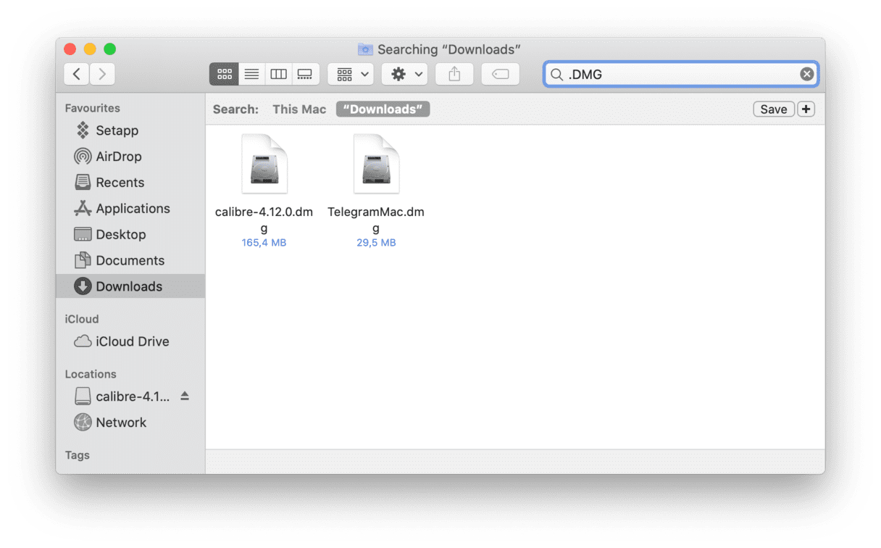
Task: Close the Finder window with red button
Action: tap(70, 49)
